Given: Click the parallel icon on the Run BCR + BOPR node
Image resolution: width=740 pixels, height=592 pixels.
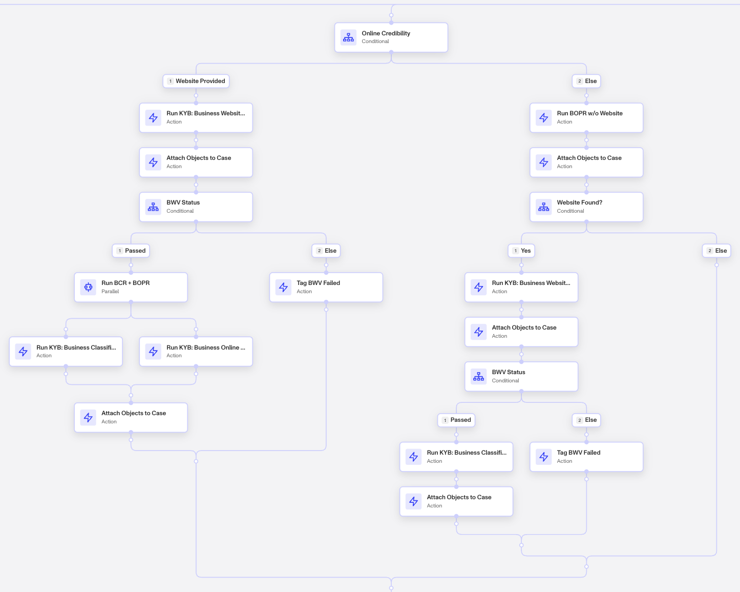Looking at the screenshot, I should coord(88,287).
